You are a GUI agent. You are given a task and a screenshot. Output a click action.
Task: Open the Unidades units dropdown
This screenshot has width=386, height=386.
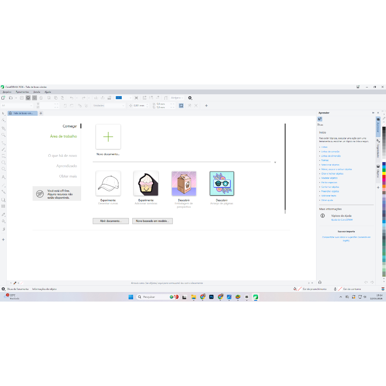click(x=109, y=106)
